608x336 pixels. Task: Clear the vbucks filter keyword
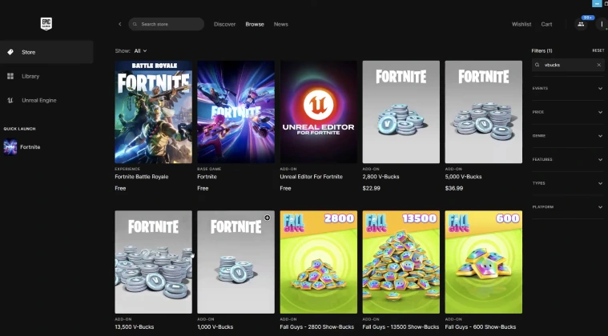coord(598,65)
